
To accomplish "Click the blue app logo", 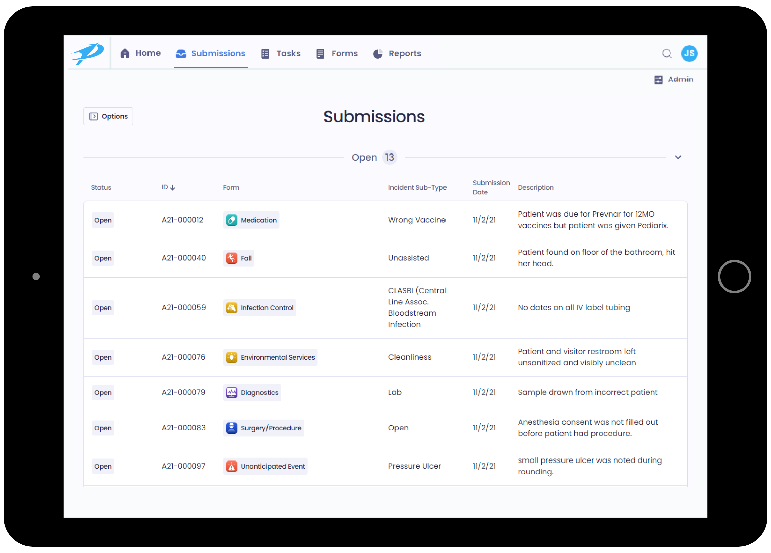I will (x=87, y=53).
